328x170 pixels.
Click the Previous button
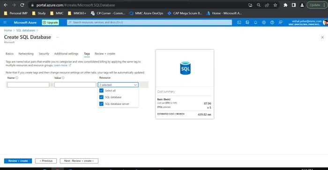[x=46, y=161]
